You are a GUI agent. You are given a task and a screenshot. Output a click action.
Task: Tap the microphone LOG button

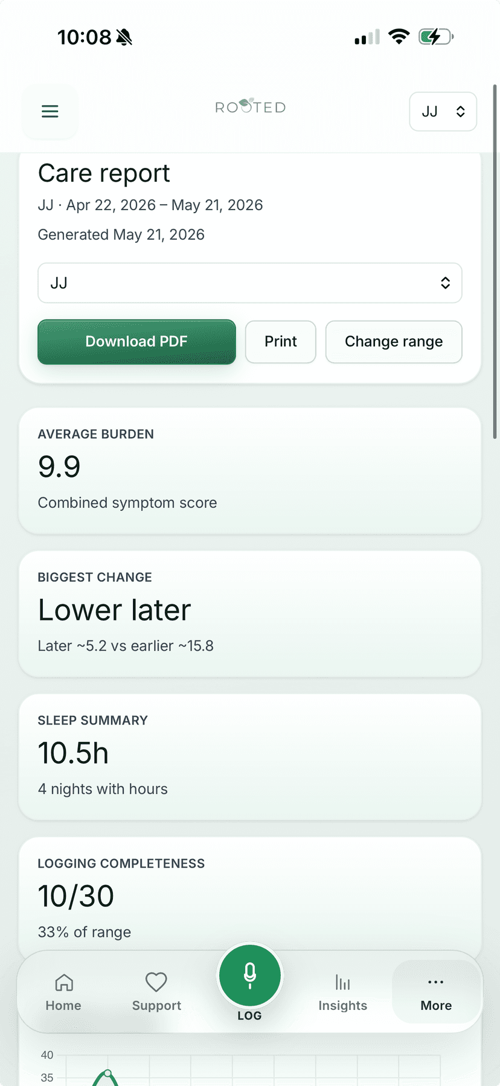(250, 975)
